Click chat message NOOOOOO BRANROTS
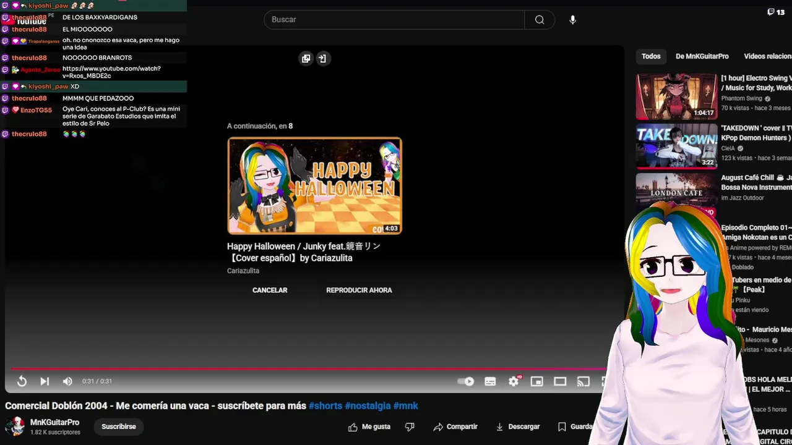 click(x=97, y=57)
